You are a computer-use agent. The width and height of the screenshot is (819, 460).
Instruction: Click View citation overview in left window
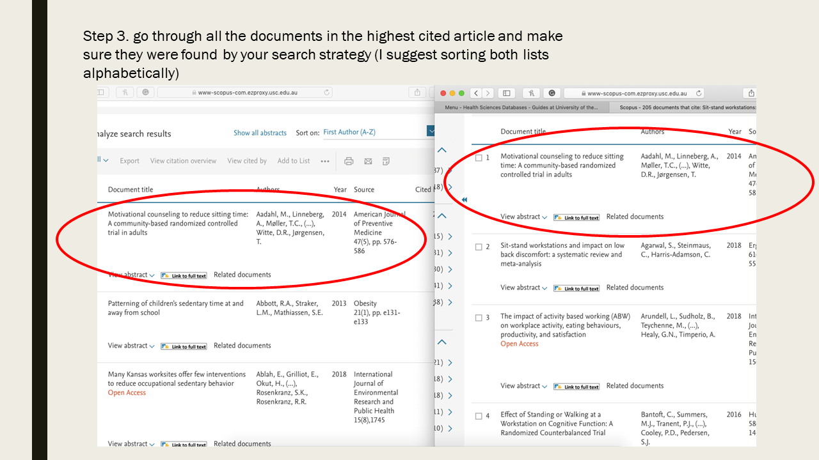pos(183,161)
